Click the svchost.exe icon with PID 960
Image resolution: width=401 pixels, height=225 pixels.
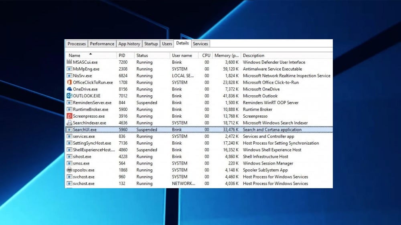(69, 177)
